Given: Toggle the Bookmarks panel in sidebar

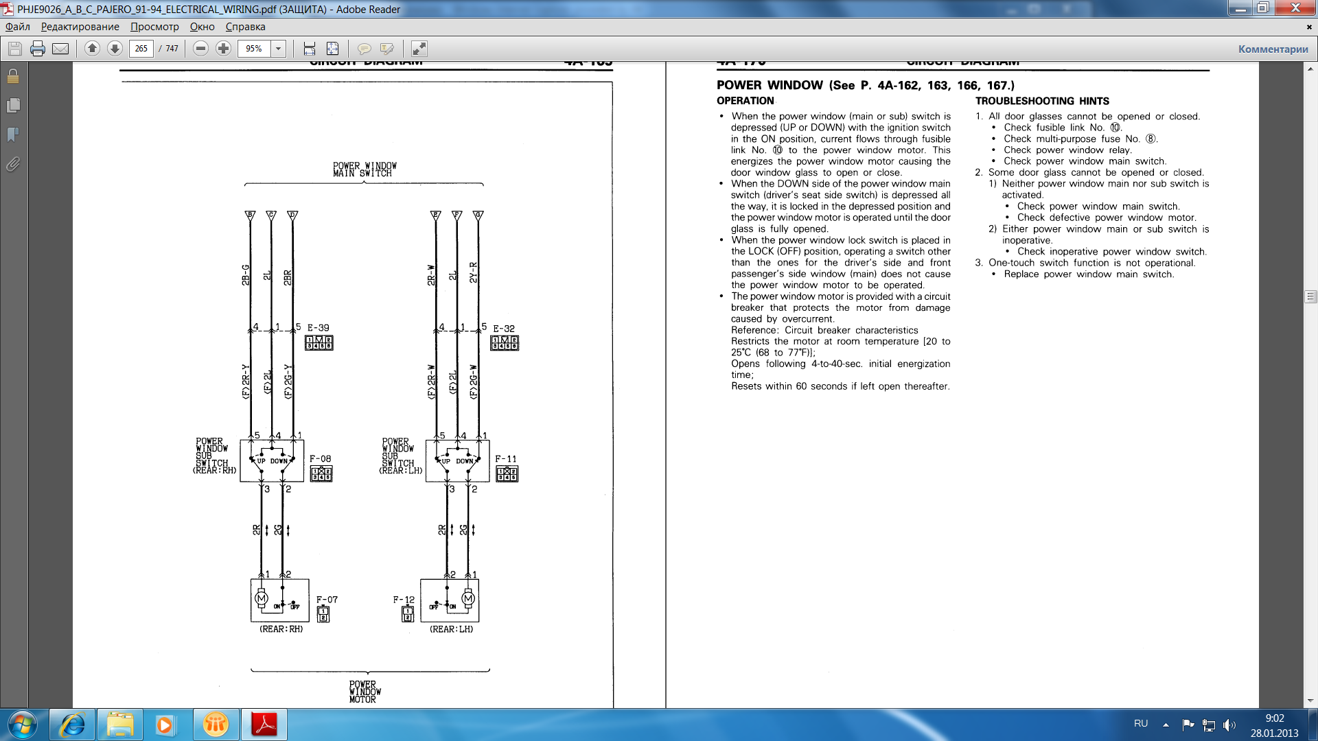Looking at the screenshot, I should [13, 134].
